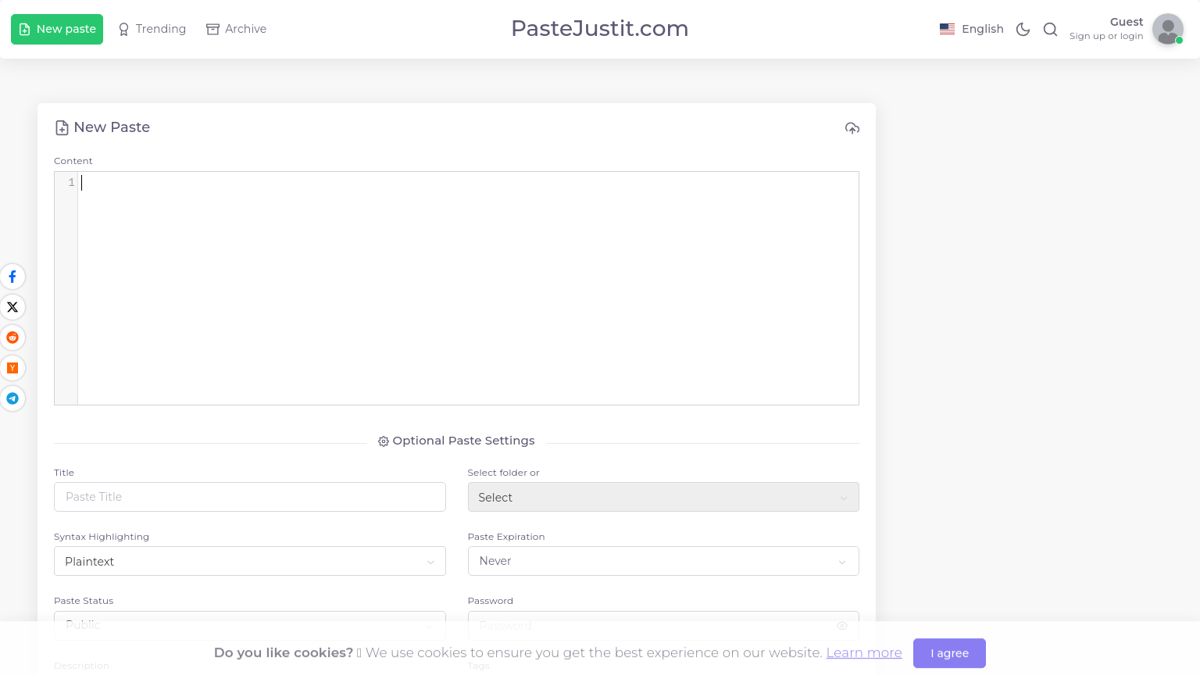The height and width of the screenshot is (675, 1200).
Task: Open the Archive page
Action: pos(236,29)
